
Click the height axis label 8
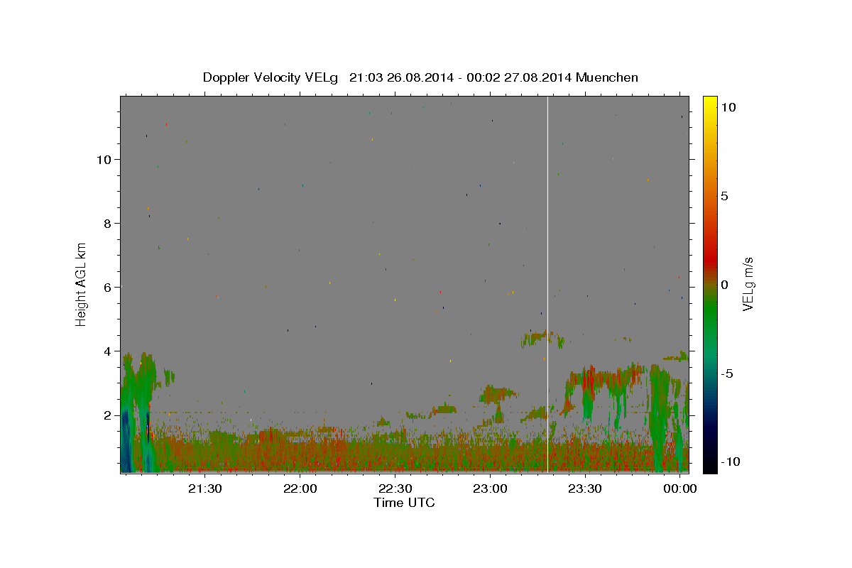pos(108,224)
